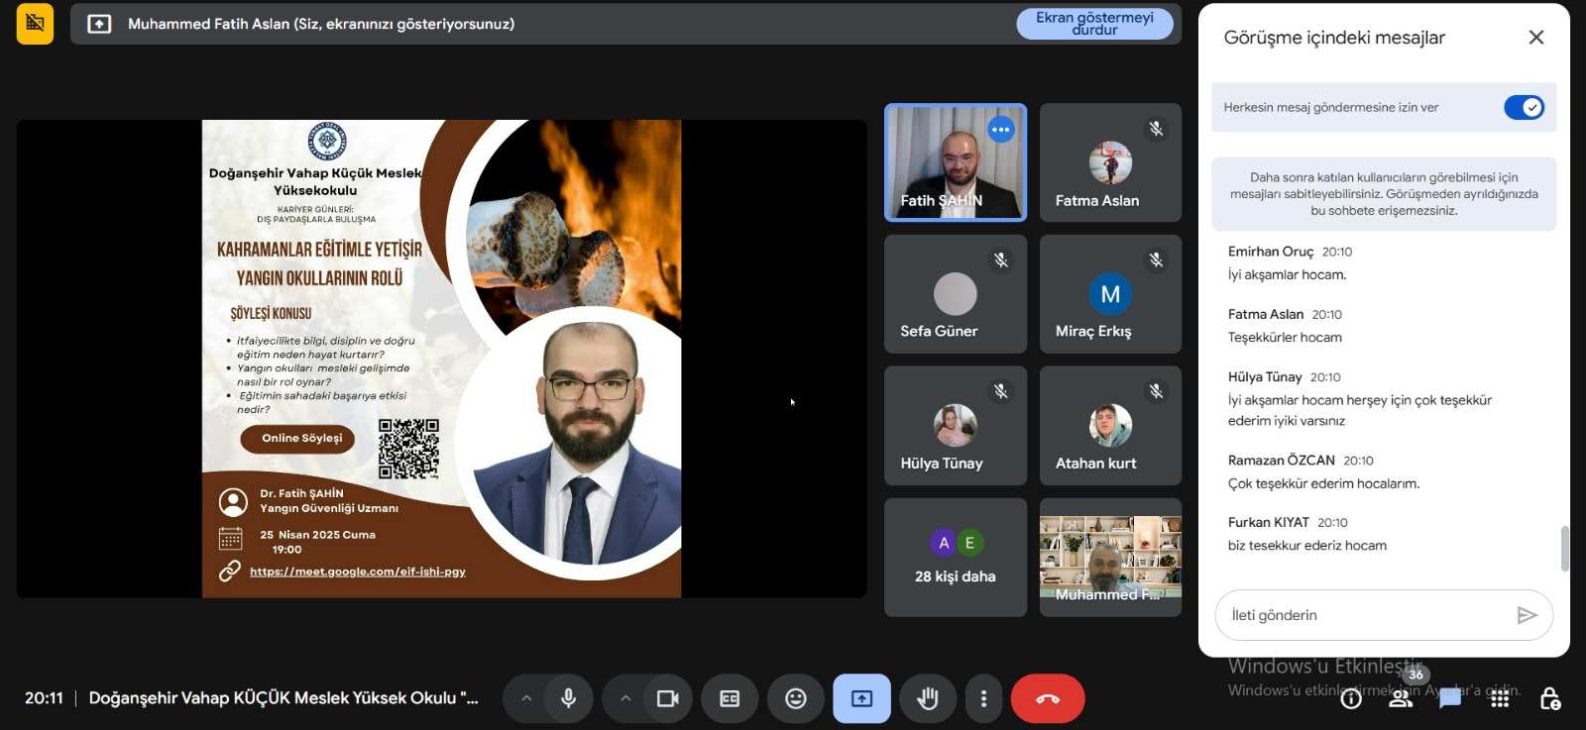The width and height of the screenshot is (1586, 730).
Task: Open options on Fatih ŞAHİN's tile
Action: (x=1001, y=130)
